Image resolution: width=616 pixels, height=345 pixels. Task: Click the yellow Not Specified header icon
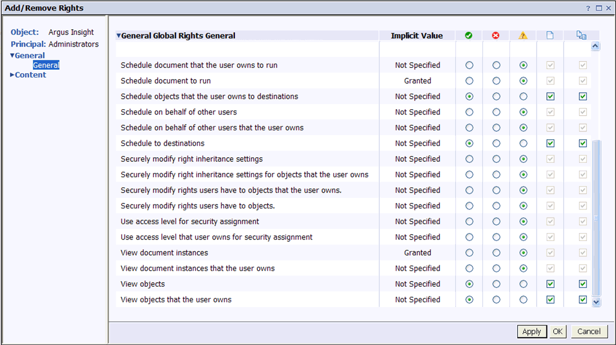(523, 36)
